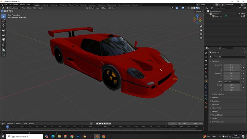
Task: Toggle viewport overlays
Action: tap(183, 8)
